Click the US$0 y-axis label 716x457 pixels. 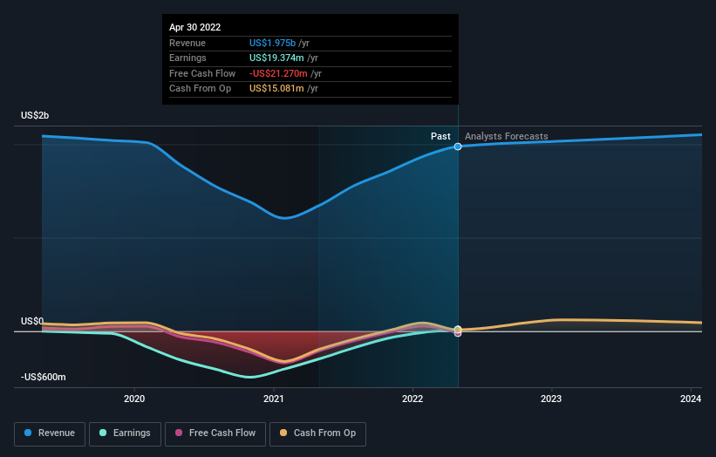[x=32, y=322]
